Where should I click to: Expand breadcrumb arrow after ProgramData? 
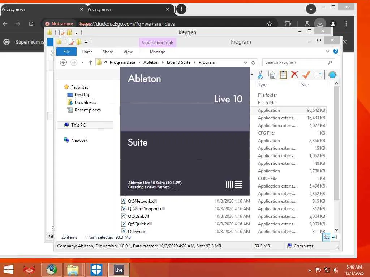139,62
